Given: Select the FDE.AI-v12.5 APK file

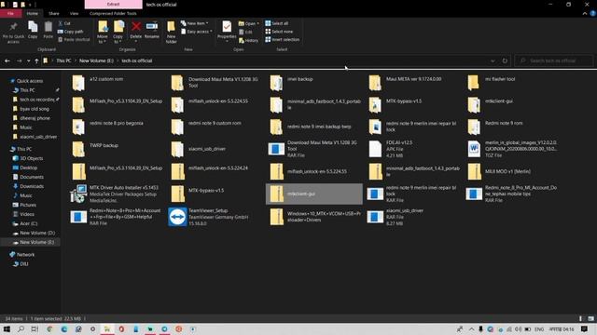Looking at the screenshot, I should pos(391,149).
